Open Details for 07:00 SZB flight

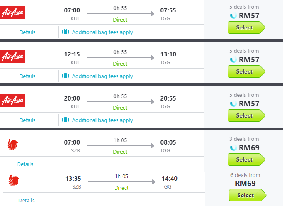tap(25, 164)
